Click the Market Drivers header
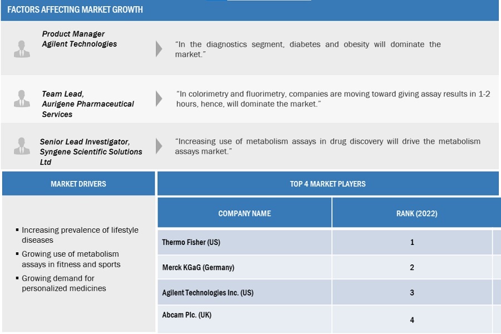The image size is (501, 334). 78,184
